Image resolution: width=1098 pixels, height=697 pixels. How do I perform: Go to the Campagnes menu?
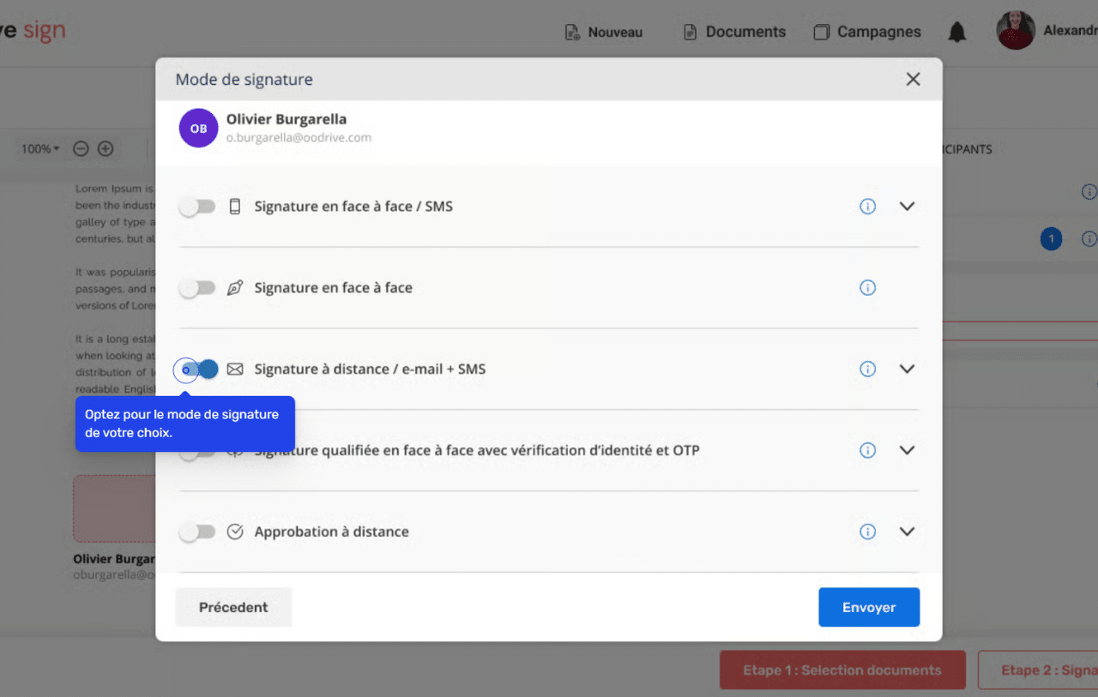coord(867,33)
